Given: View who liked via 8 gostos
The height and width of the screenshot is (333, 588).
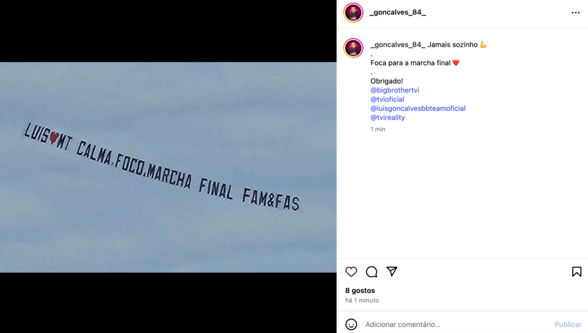Looking at the screenshot, I should tap(360, 291).
